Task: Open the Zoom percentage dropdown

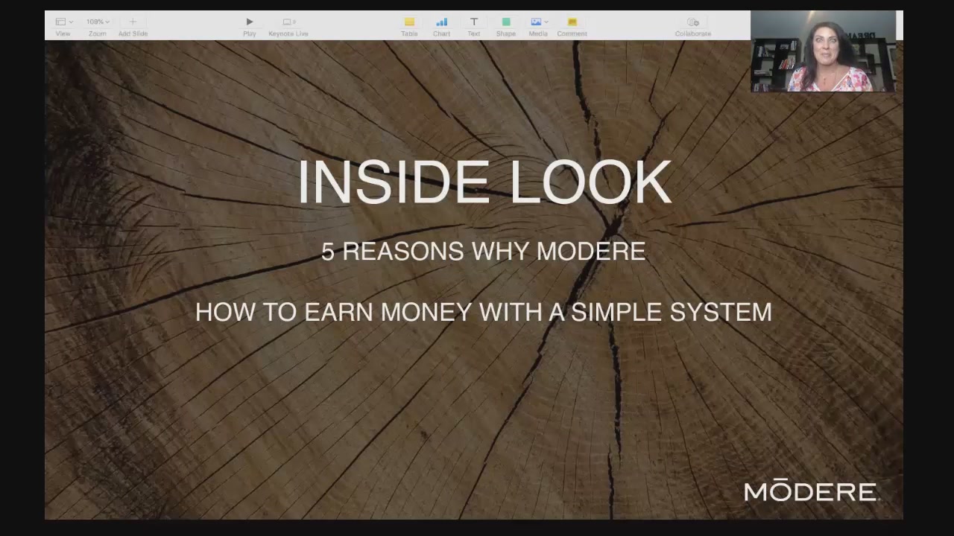Action: [98, 26]
